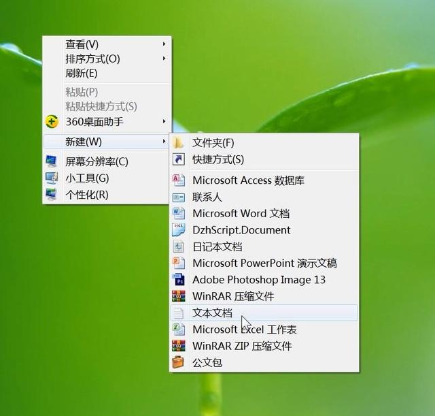The width and height of the screenshot is (435, 416).
Task: Click the 个性化 personalize icon
Action: [x=52, y=194]
